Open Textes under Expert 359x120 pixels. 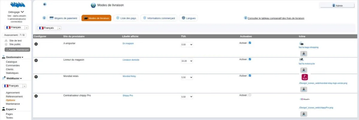pyautogui.click(x=10, y=118)
